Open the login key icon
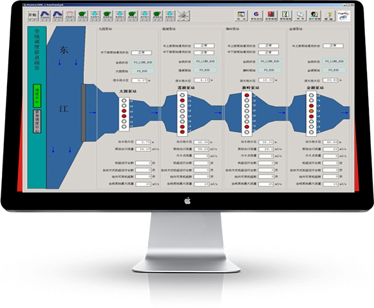Image resolution: width=374 pixels, height=308 pixels. click(241, 16)
